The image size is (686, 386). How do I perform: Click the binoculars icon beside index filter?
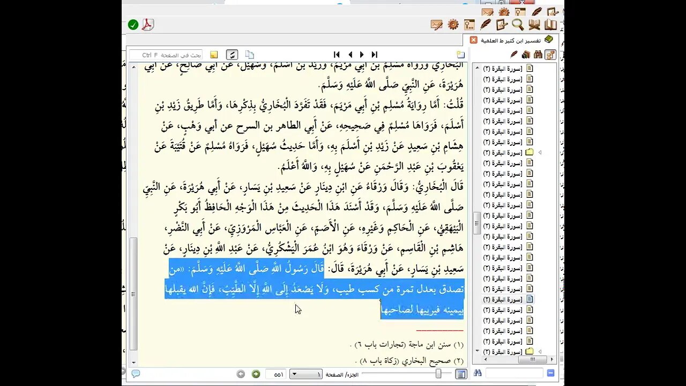pos(478,373)
